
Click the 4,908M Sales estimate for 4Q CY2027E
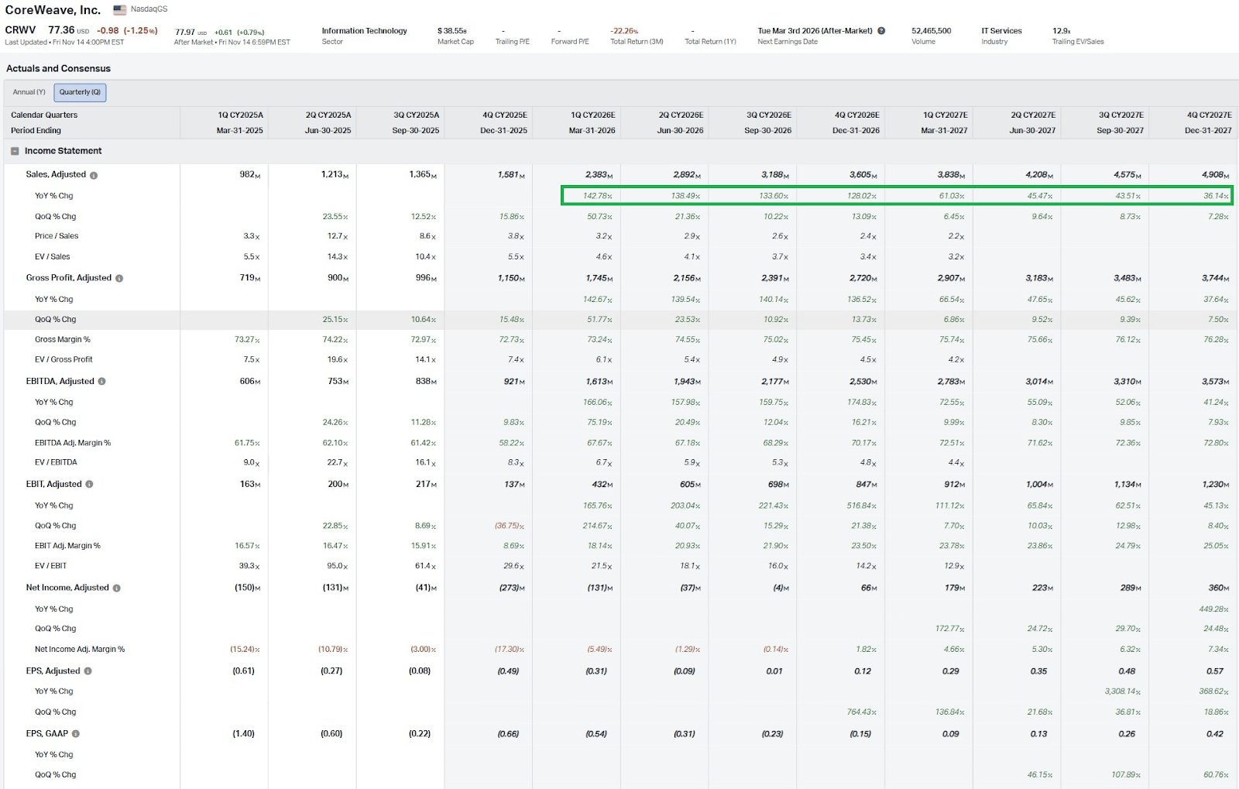coord(1215,175)
